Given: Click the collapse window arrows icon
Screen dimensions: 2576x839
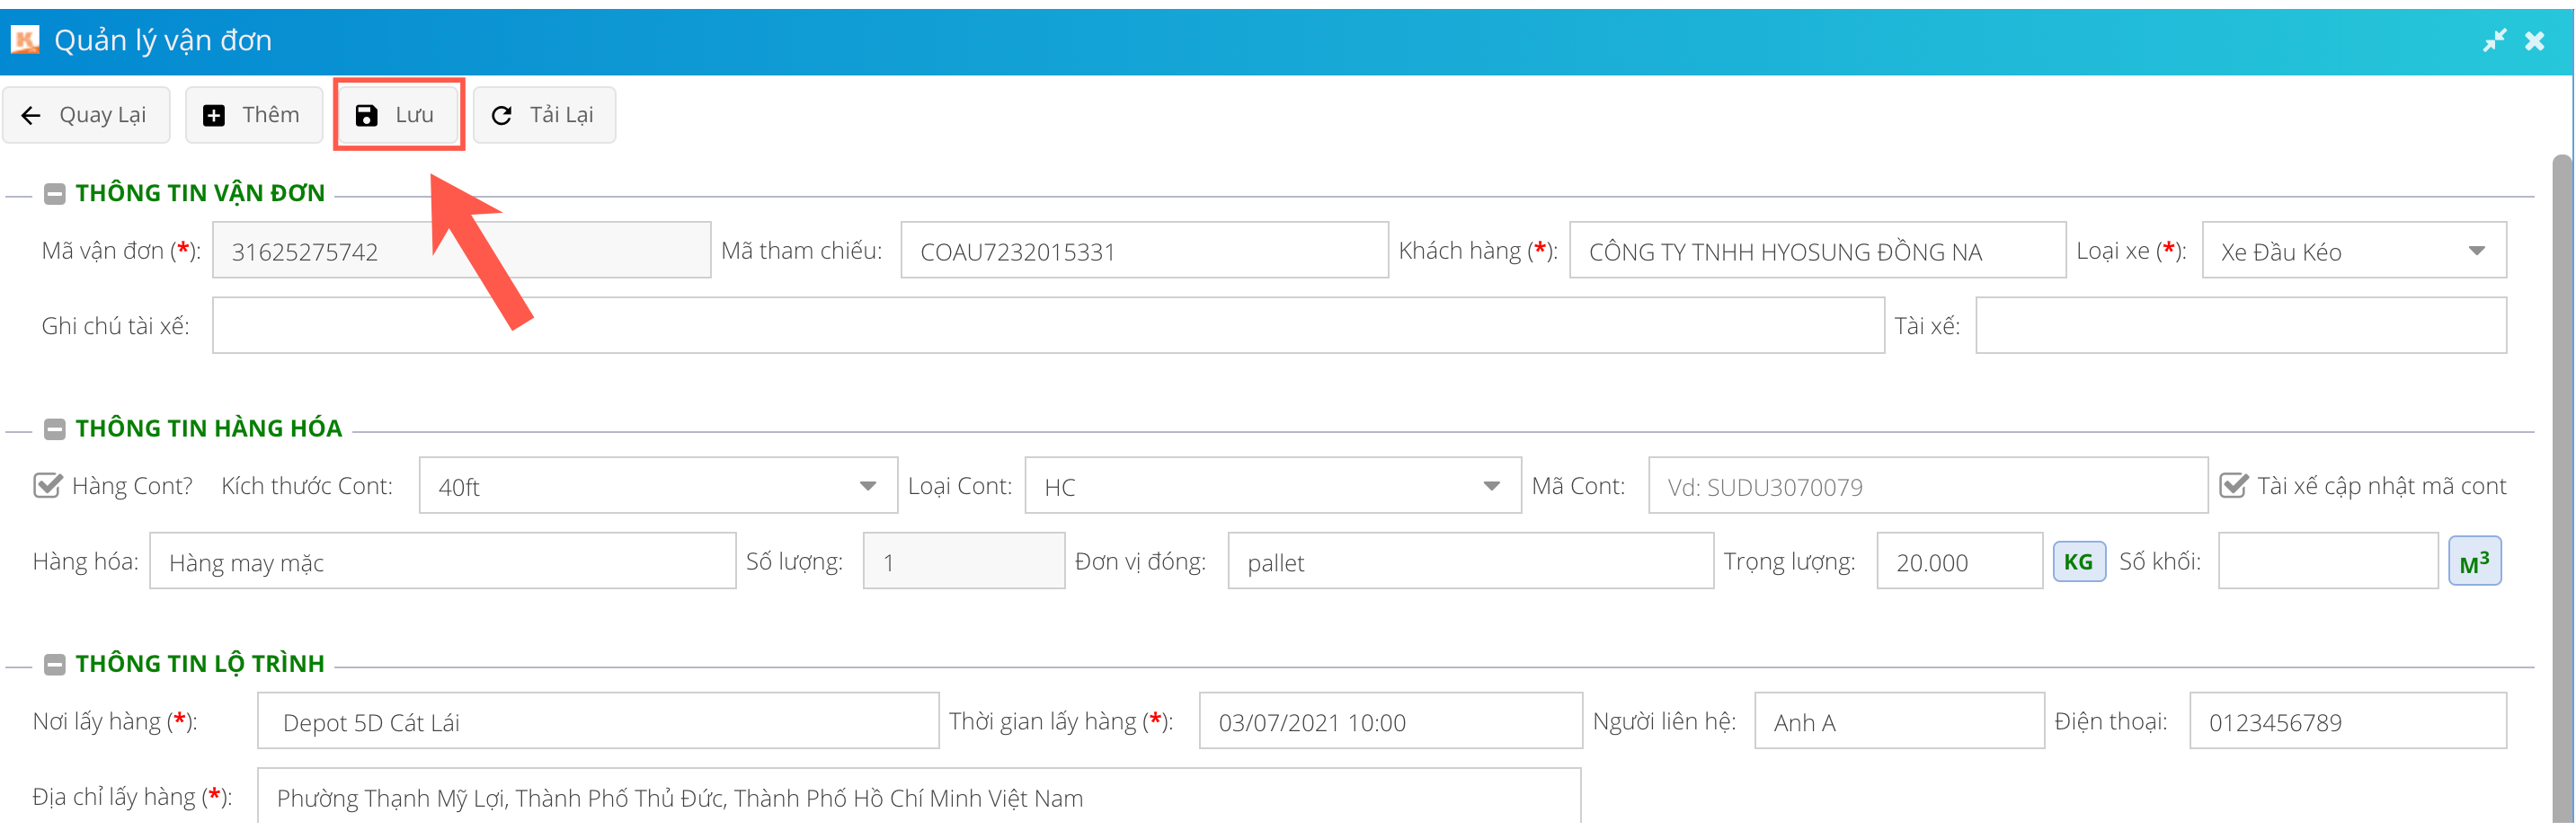Looking at the screenshot, I should tap(2494, 40).
